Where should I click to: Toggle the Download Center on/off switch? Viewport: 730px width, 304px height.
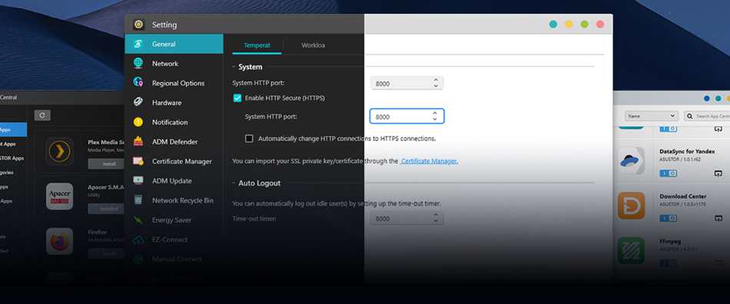668,219
